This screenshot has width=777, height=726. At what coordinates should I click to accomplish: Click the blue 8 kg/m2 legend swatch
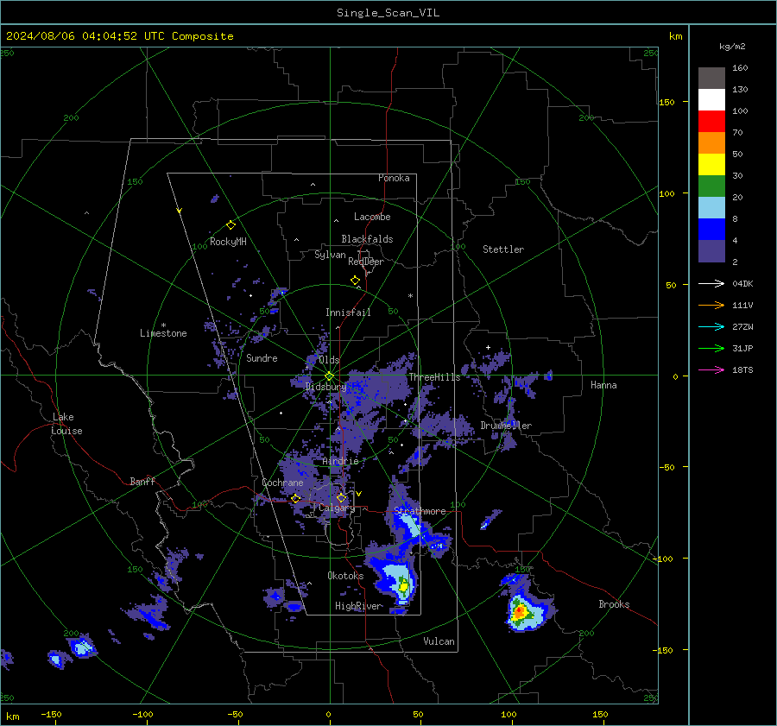711,230
